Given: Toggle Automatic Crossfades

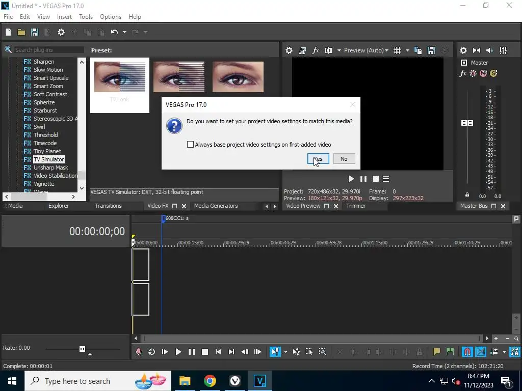Looking at the screenshot, I should (x=481, y=352).
